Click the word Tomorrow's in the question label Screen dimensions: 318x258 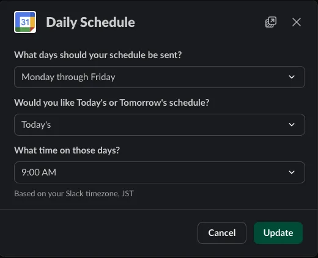[143, 103]
